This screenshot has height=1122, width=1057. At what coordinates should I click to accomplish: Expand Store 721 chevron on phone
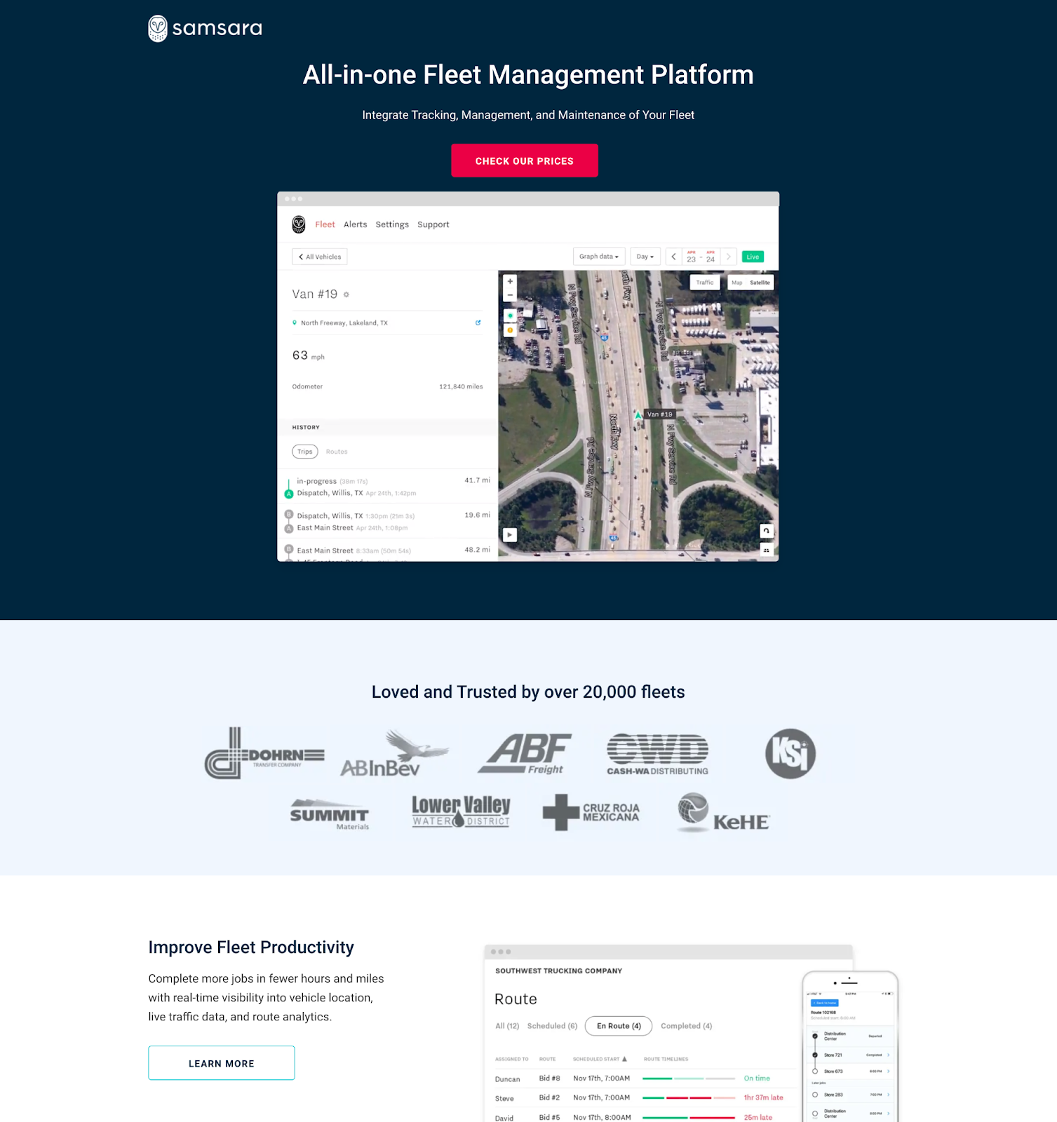click(x=889, y=1055)
